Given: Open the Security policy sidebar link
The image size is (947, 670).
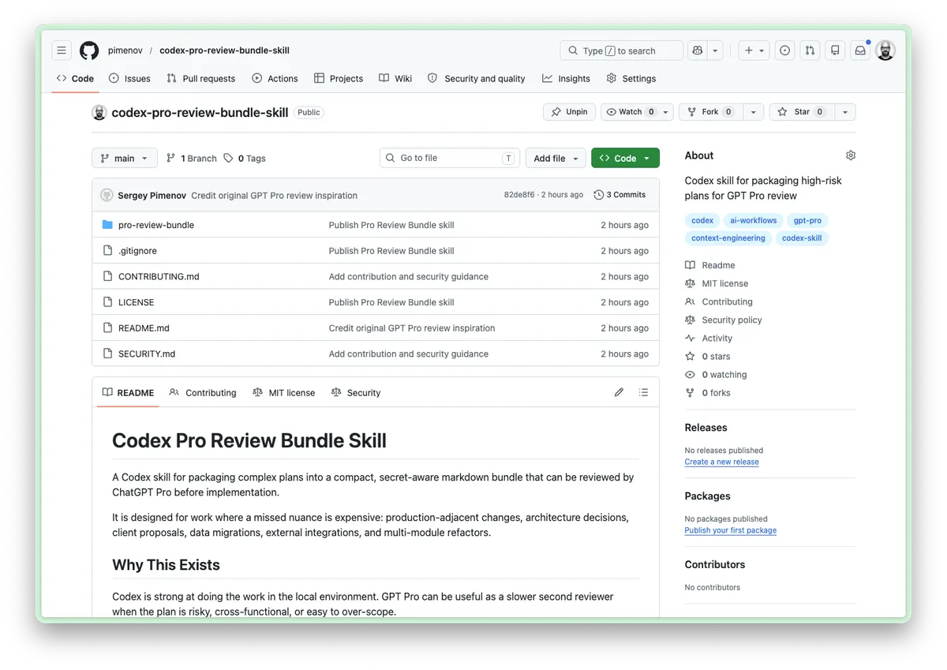Looking at the screenshot, I should 724,320.
